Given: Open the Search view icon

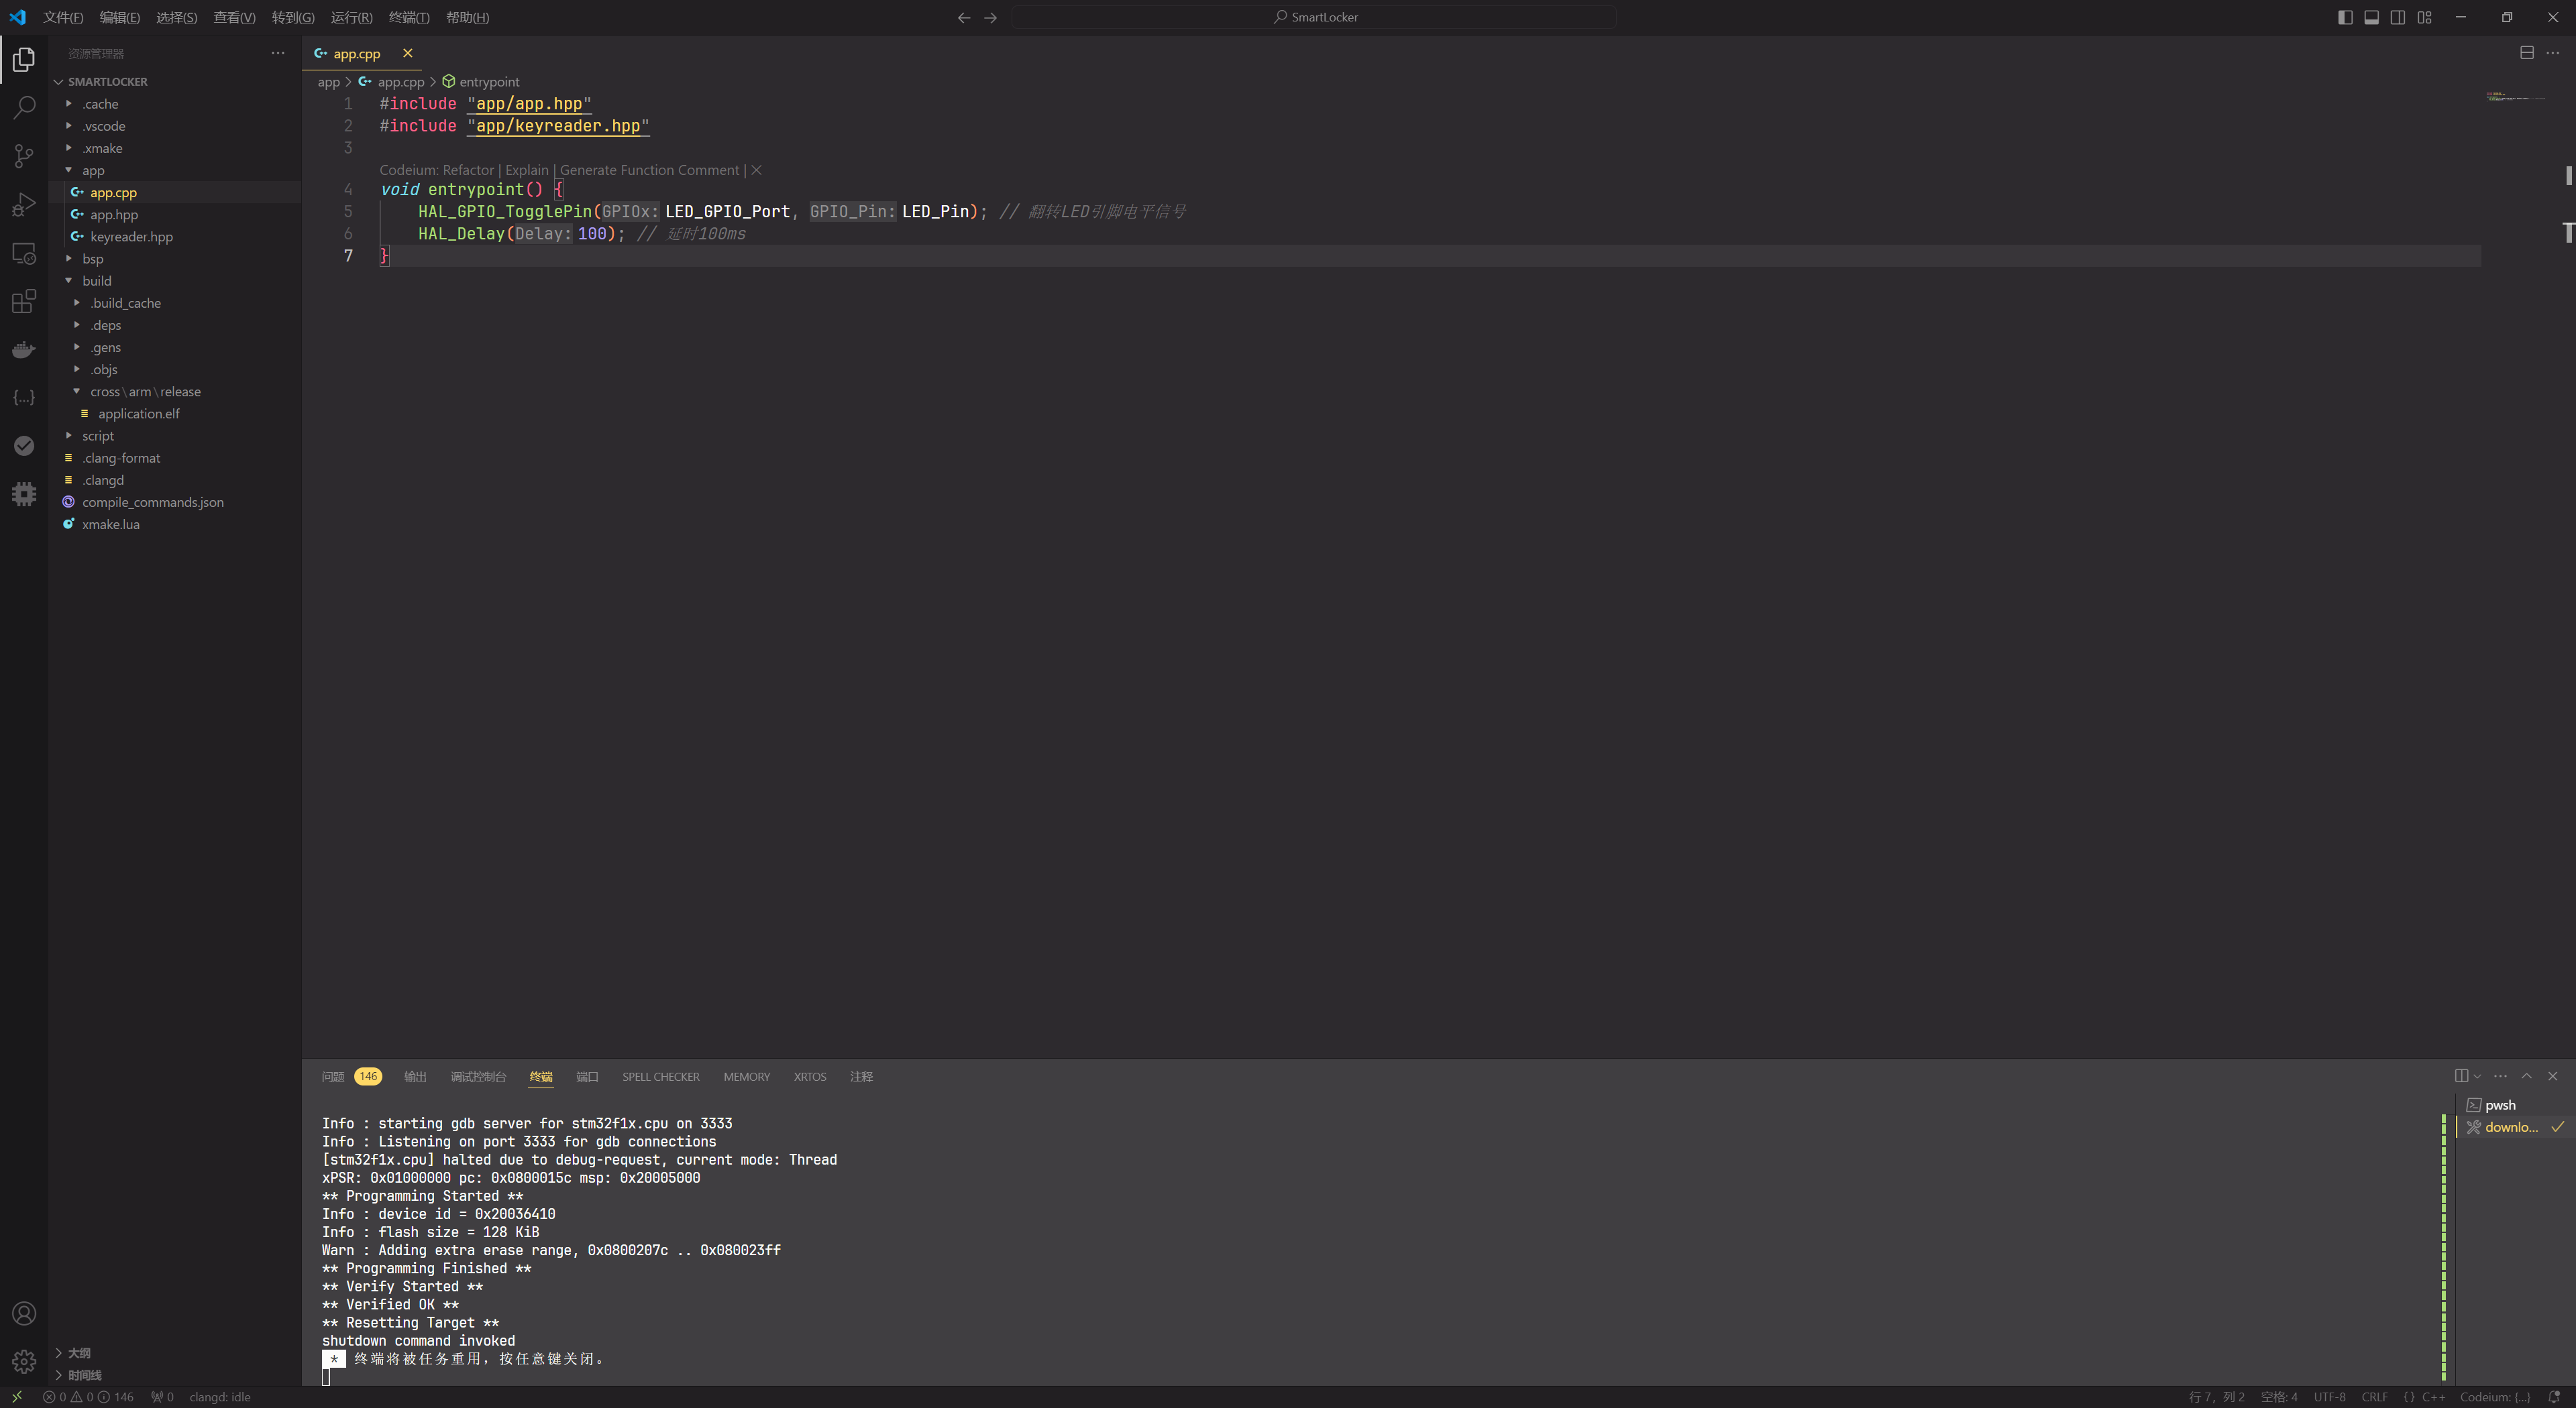Looking at the screenshot, I should 24,108.
